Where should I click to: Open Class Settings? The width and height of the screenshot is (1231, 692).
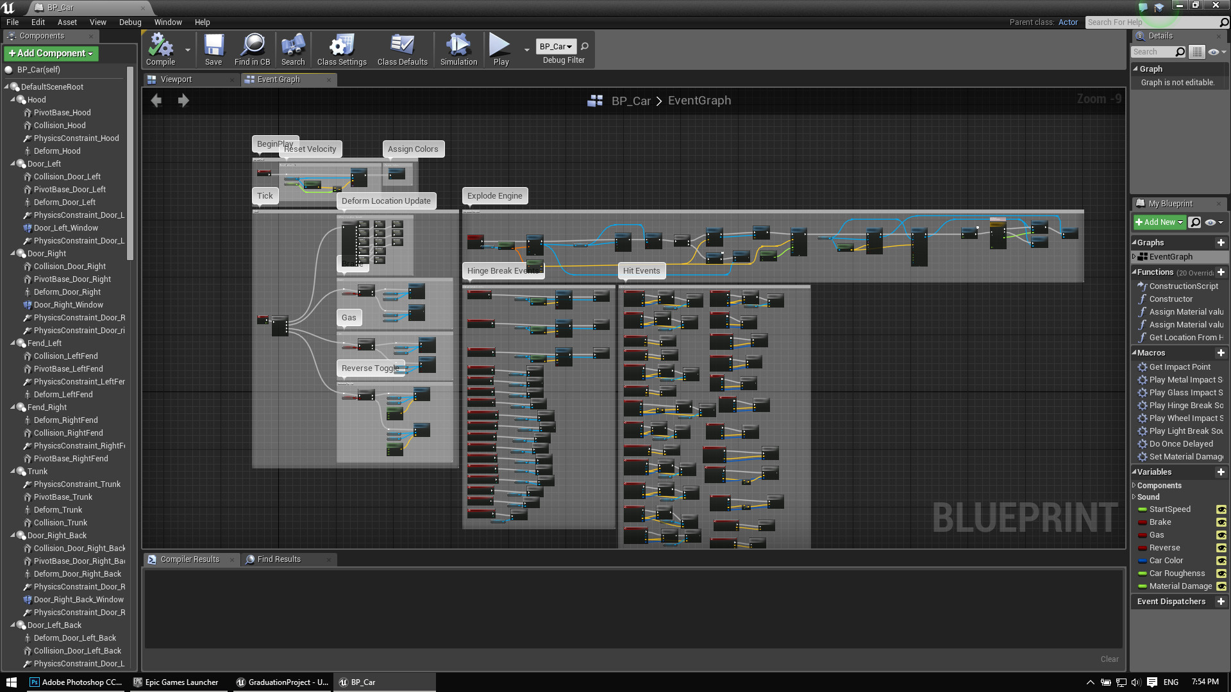coord(342,49)
